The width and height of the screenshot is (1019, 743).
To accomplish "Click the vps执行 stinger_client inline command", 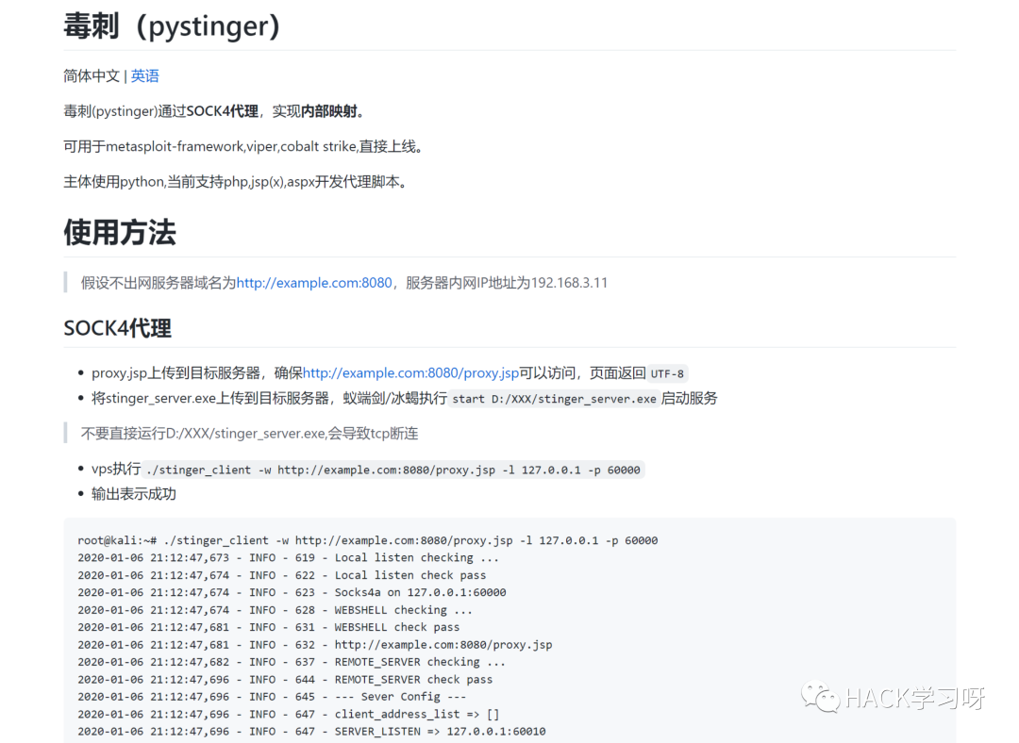I will tap(393, 470).
